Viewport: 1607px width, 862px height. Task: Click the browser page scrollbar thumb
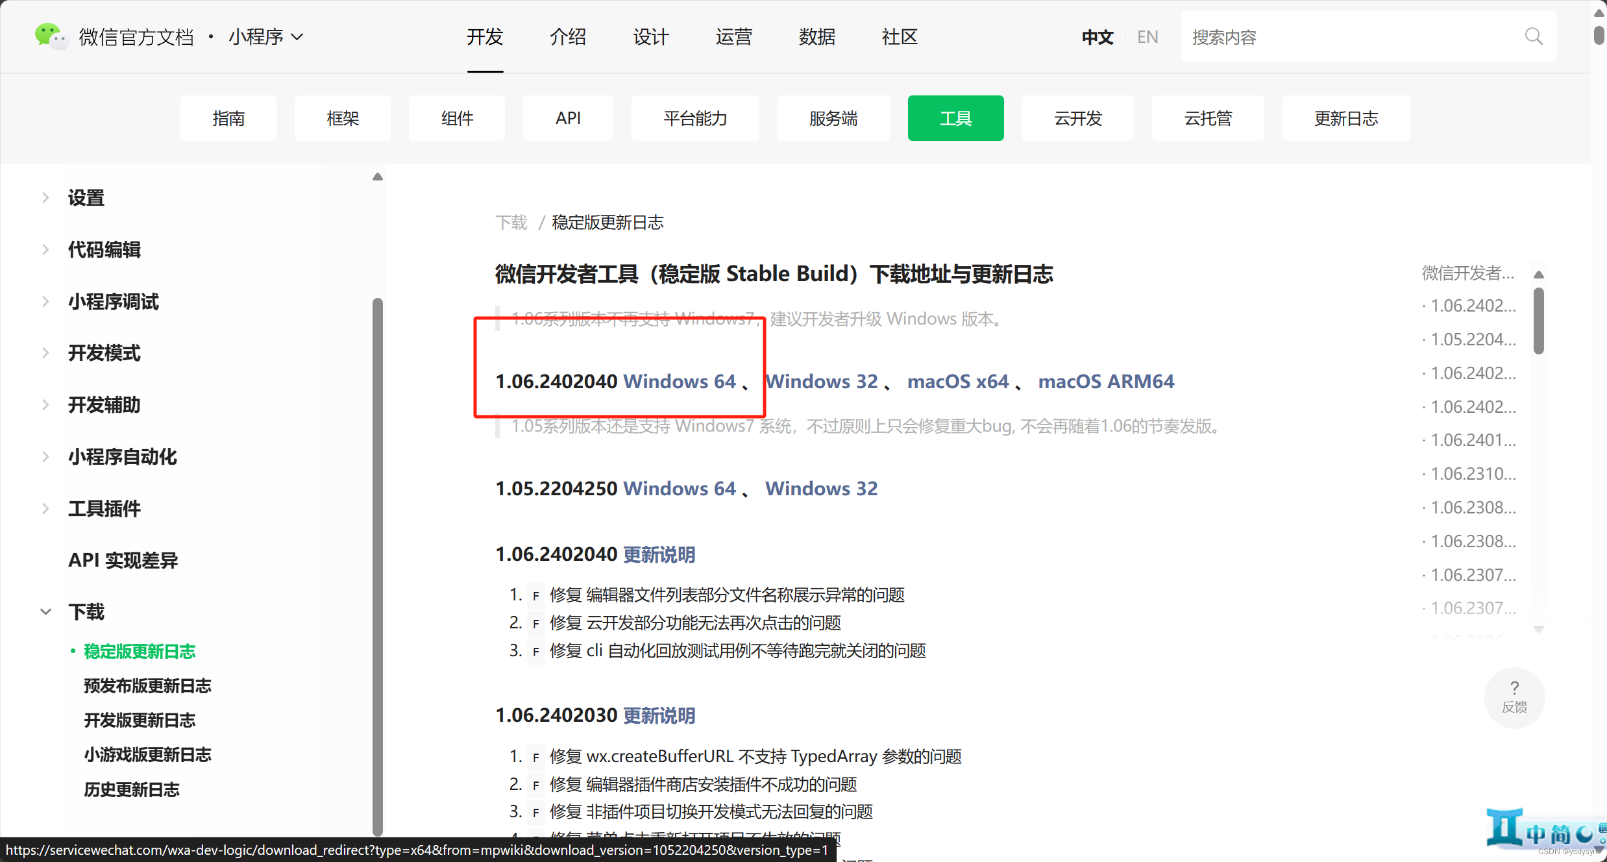pos(1599,35)
